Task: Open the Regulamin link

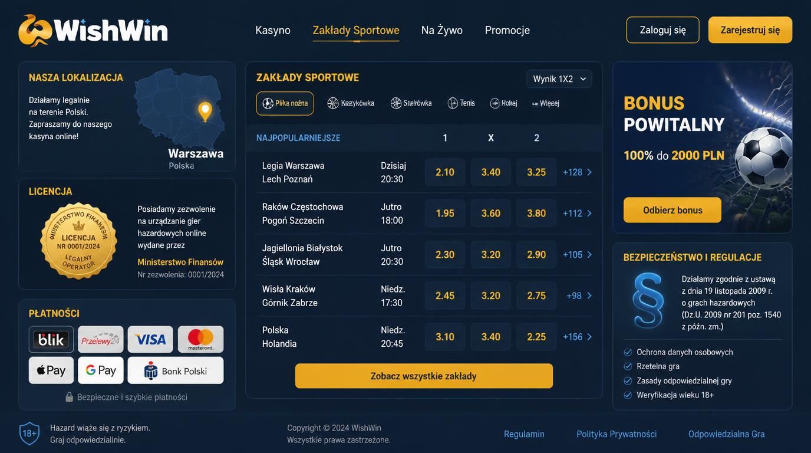Action: (x=524, y=434)
